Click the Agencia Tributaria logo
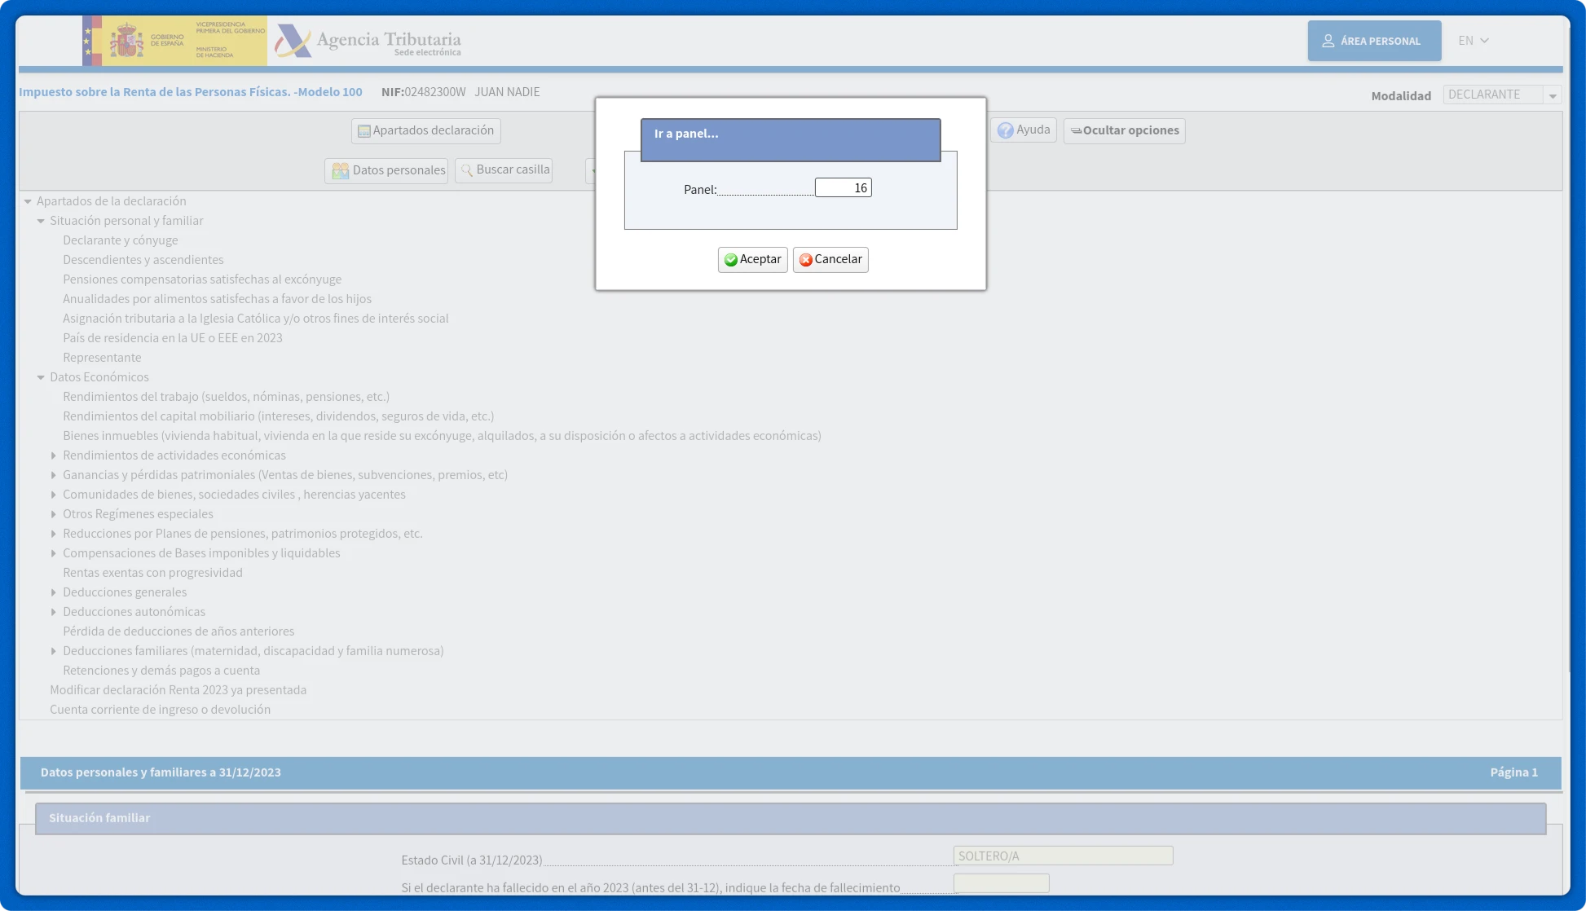Viewport: 1586px width, 911px height. (x=368, y=41)
